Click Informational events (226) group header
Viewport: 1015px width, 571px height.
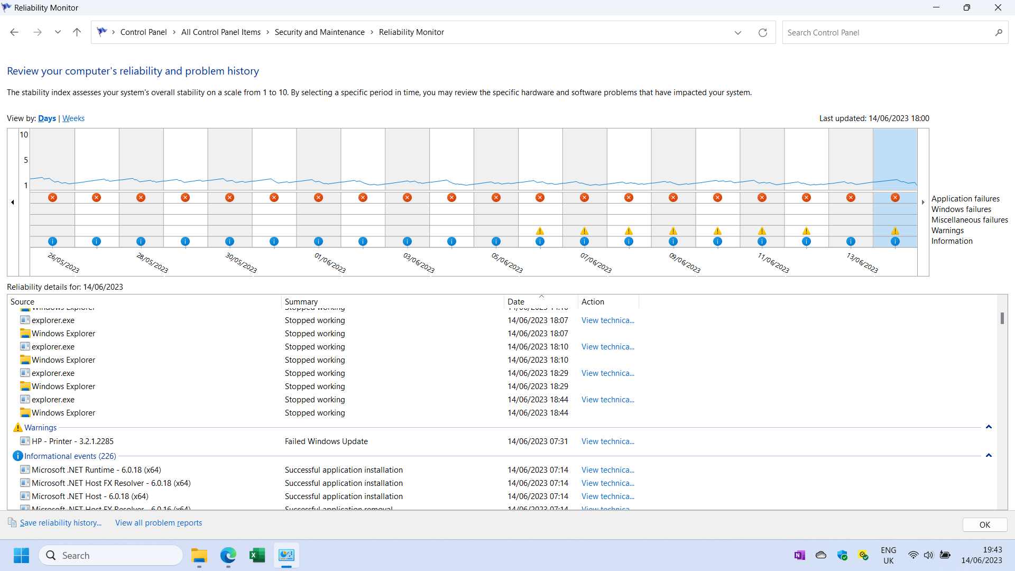pyautogui.click(x=70, y=456)
